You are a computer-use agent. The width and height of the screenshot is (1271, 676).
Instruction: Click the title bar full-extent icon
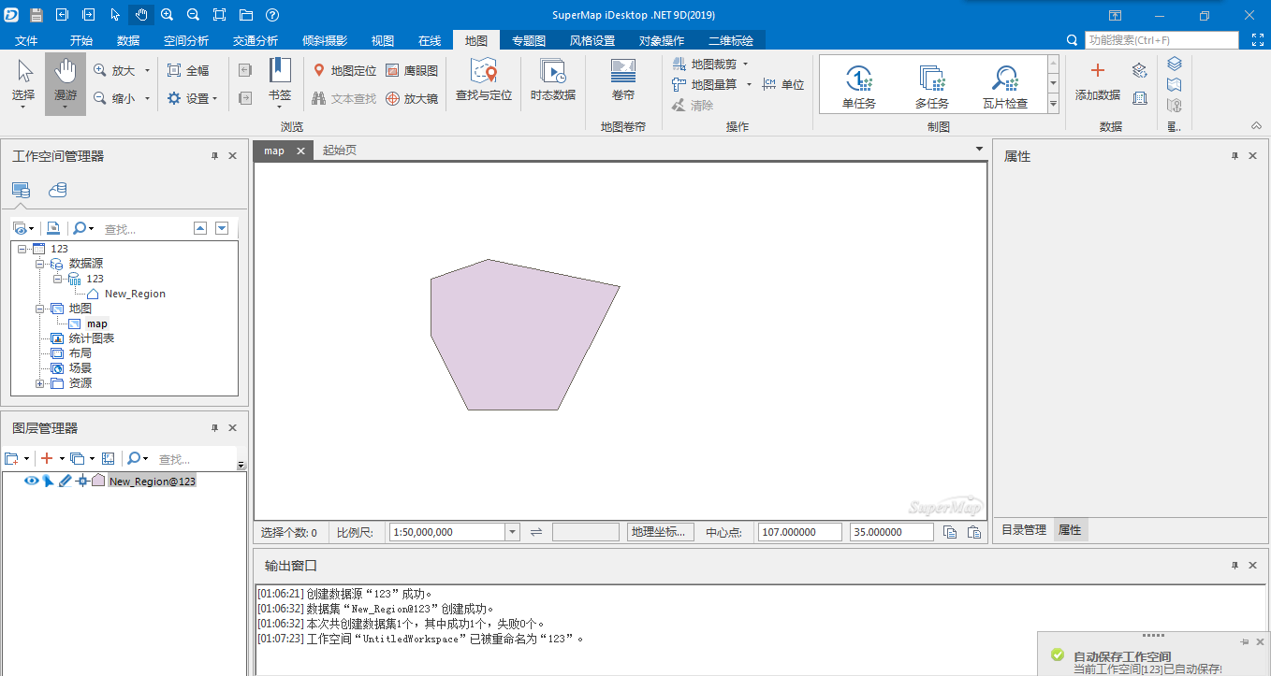pos(219,15)
